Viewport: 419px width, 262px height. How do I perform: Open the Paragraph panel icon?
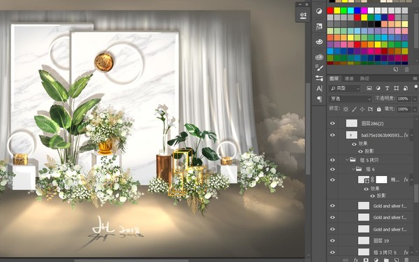pyautogui.click(x=319, y=99)
